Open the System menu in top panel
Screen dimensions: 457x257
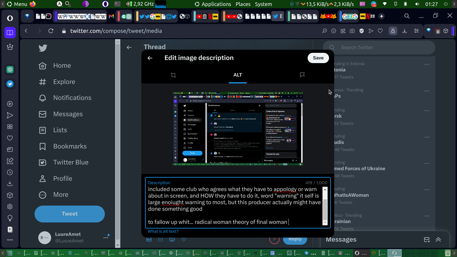coord(263,4)
